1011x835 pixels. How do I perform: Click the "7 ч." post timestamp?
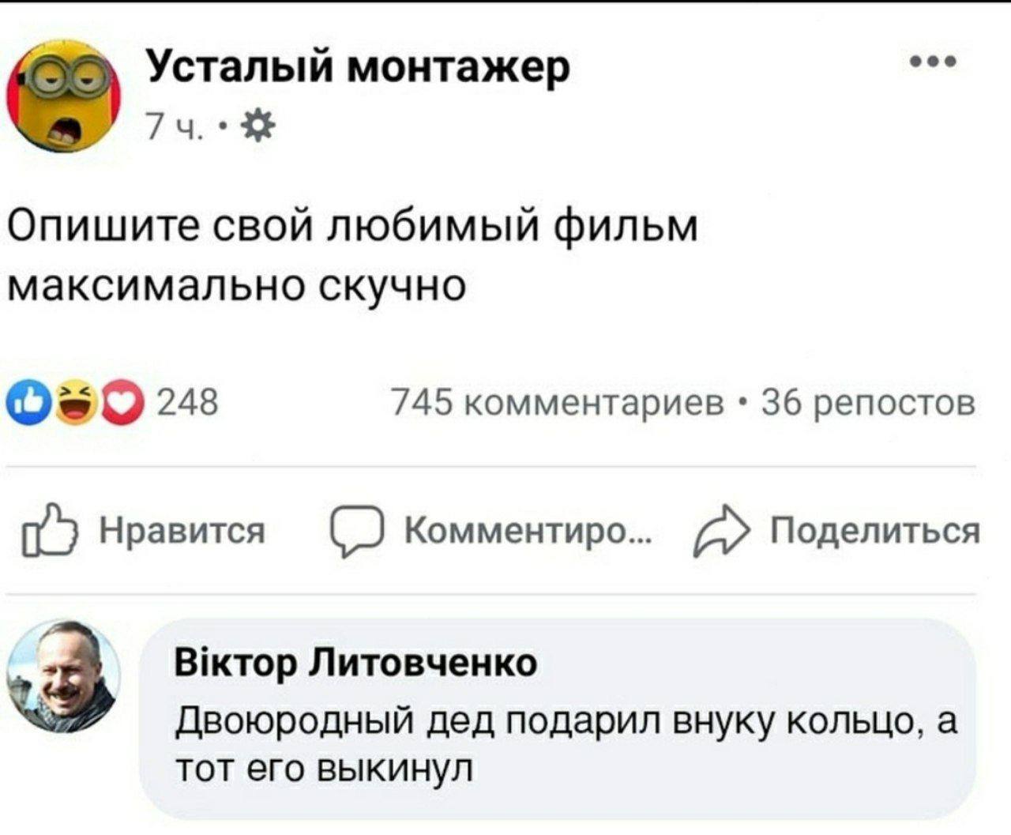(x=174, y=126)
